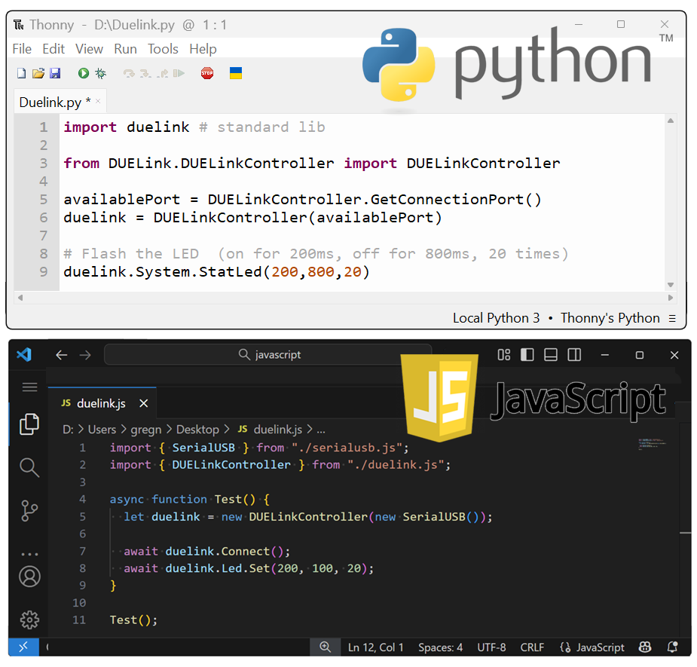Click the UTF-8 encoding status button
This screenshot has width=697, height=667.
coord(491,647)
